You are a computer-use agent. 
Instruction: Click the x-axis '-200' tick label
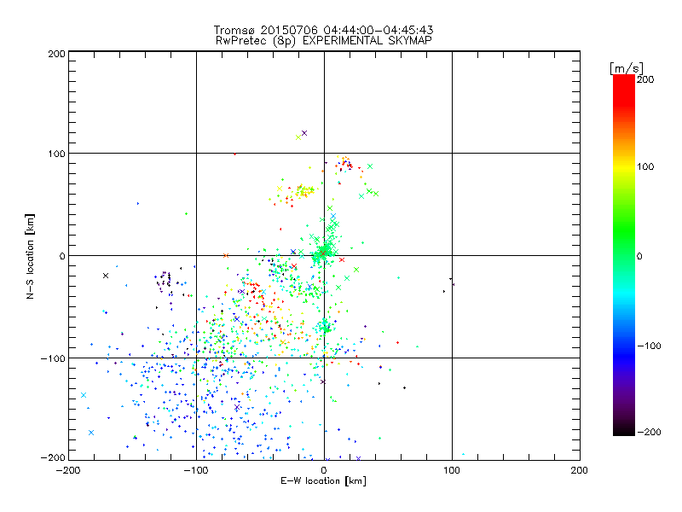tap(69, 470)
